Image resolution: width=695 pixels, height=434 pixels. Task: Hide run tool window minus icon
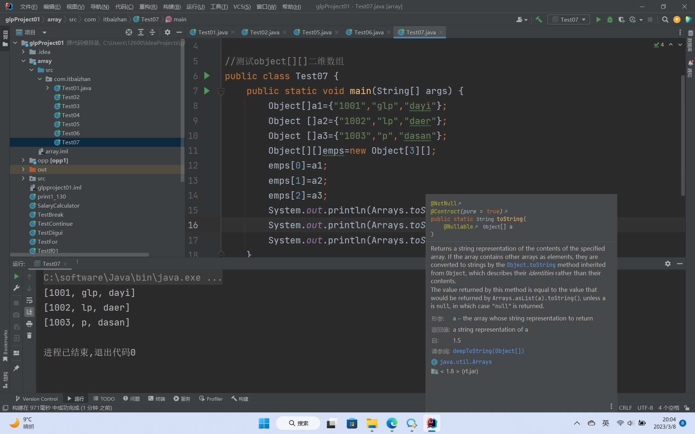(x=680, y=264)
